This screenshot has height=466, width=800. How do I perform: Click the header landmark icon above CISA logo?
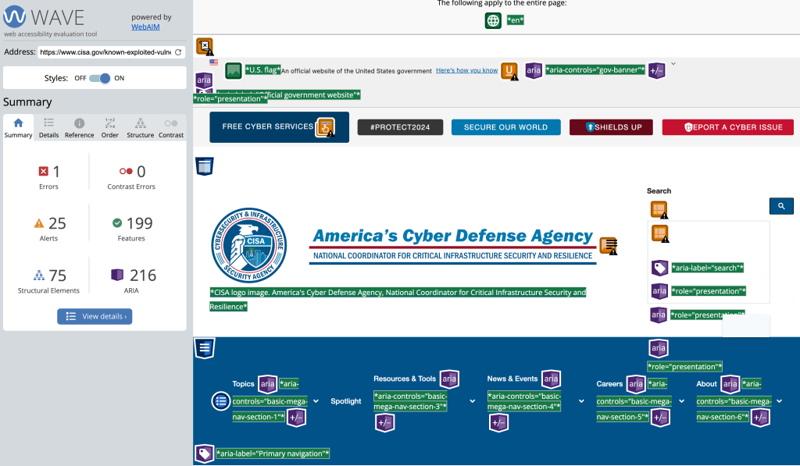[x=204, y=166]
